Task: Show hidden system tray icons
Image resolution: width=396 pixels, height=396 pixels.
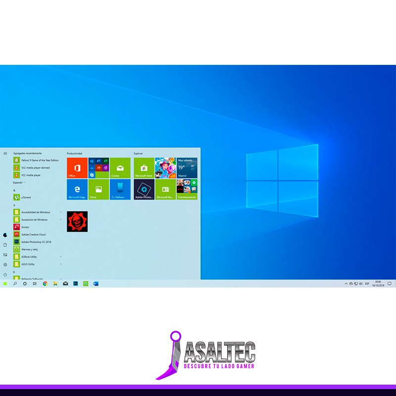Action: tap(346, 284)
